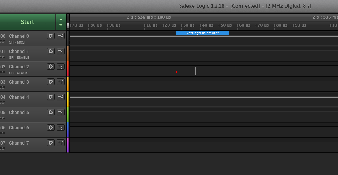338x175 pixels.
Task: Click the red Channel 2 color strip
Action: [x=68, y=69]
